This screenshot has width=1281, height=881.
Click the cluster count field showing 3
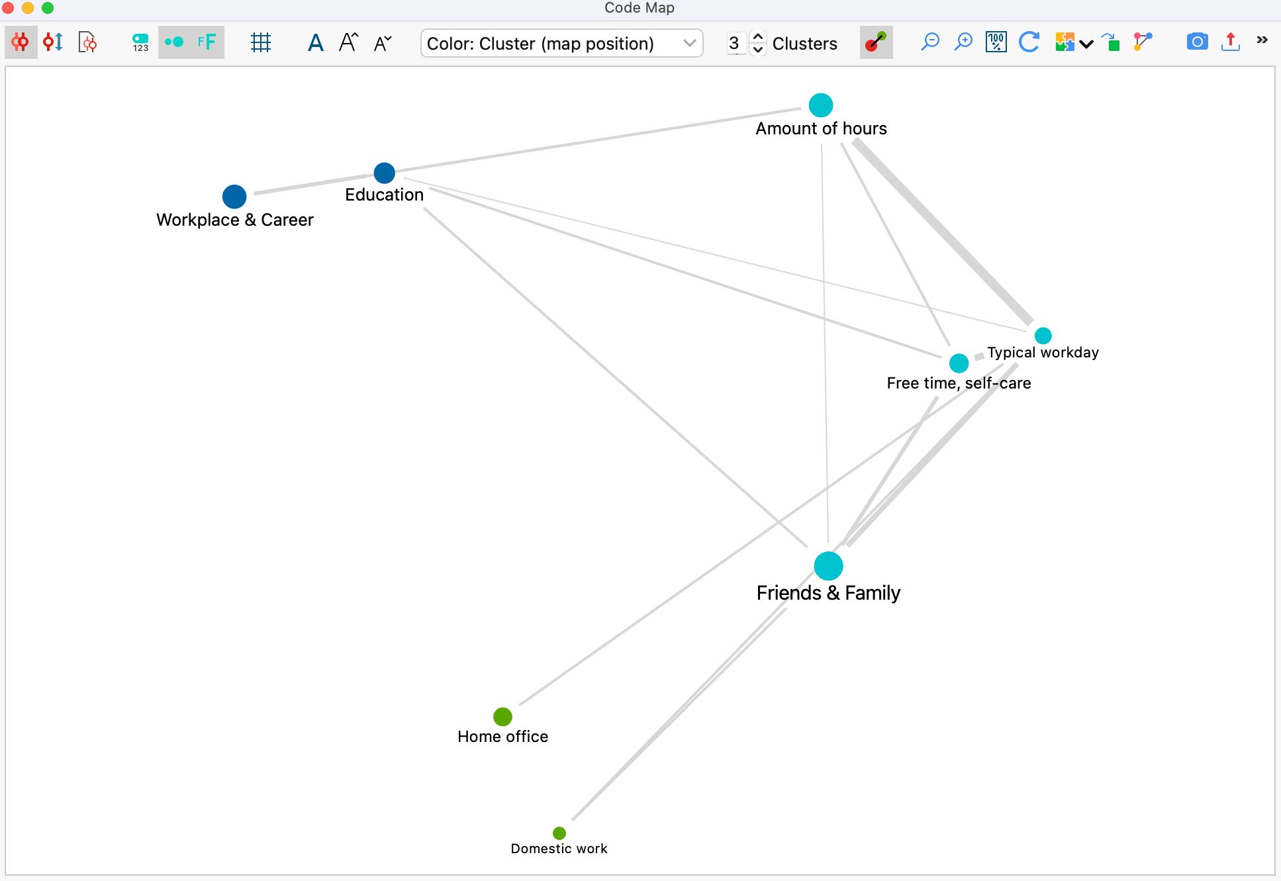[735, 43]
